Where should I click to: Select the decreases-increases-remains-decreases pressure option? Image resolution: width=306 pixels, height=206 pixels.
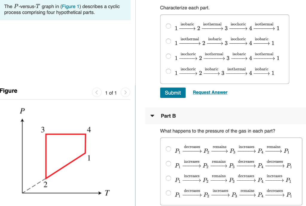tap(168, 193)
